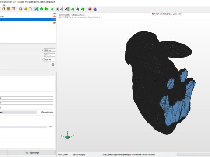Toggle the Auto-Update checkbox

(42, 112)
